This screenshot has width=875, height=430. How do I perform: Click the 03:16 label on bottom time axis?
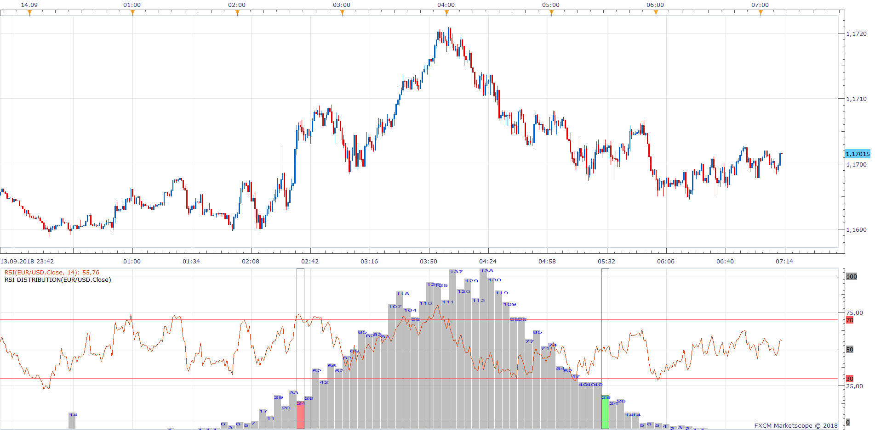pos(369,261)
